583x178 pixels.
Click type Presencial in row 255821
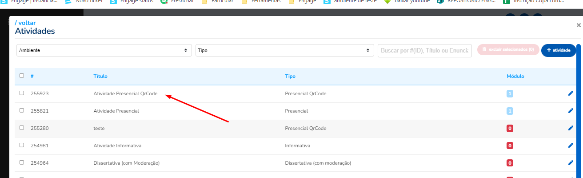[296, 111]
